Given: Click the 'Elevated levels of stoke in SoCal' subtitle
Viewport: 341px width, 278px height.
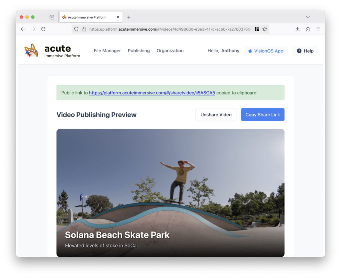Looking at the screenshot, I should click(x=101, y=246).
